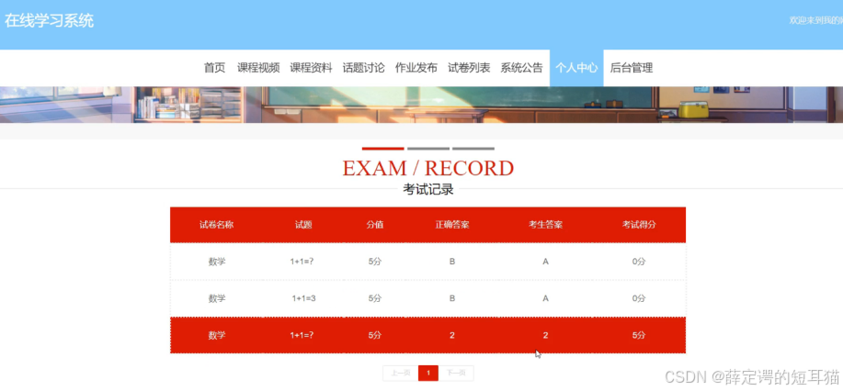Screen dimensions: 843x391
Task: Click 正确答案 value 2 in the highlighted row
Action: pos(452,335)
